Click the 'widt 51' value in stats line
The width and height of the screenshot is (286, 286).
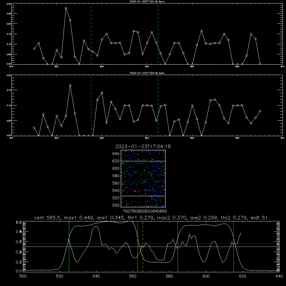pos(259,218)
